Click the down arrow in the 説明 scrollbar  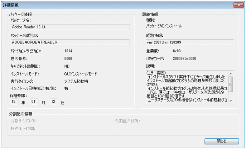[231, 101]
